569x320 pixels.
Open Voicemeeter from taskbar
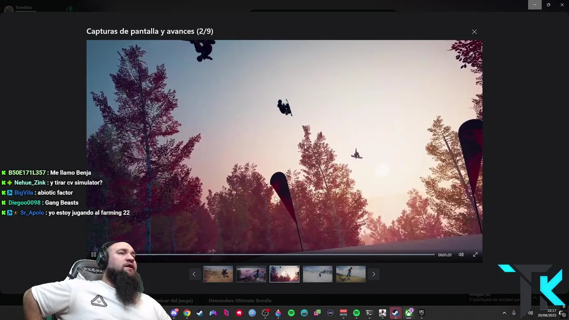point(343,313)
